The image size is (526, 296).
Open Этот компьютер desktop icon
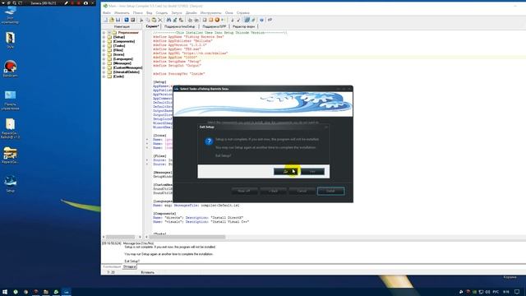click(x=10, y=15)
